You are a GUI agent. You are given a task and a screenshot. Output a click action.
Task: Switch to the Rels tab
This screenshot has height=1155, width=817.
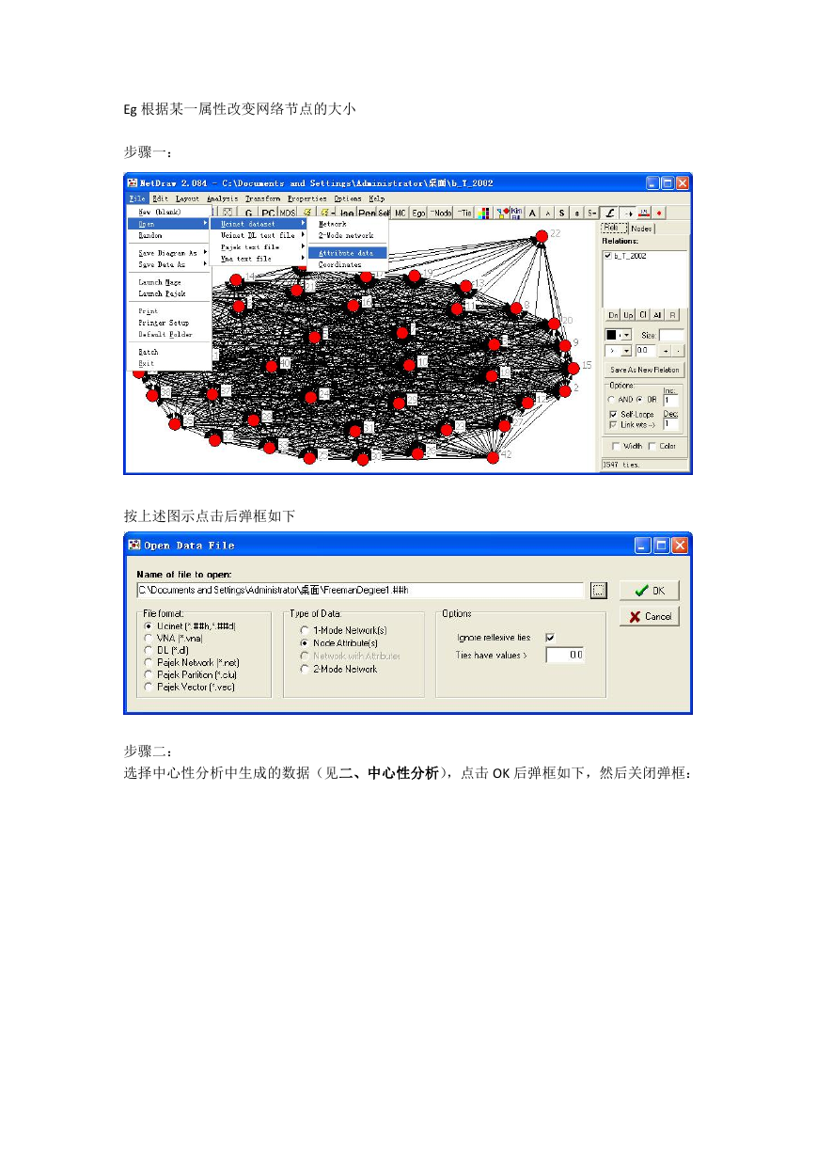(614, 228)
